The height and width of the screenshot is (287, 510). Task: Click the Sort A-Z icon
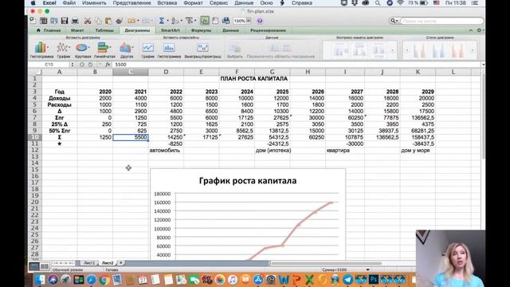pos(175,21)
